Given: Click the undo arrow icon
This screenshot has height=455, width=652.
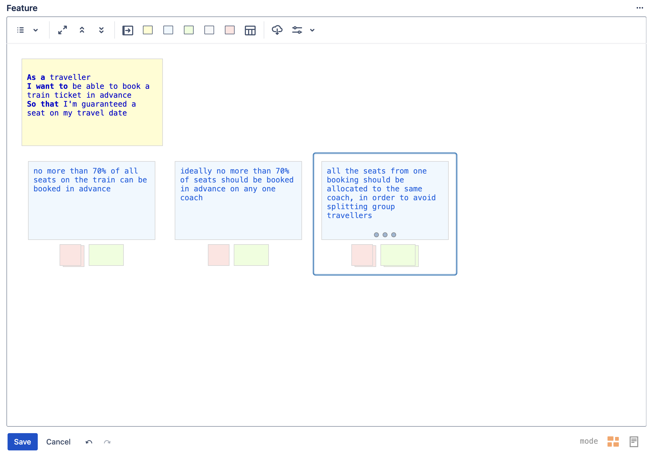Looking at the screenshot, I should [89, 442].
